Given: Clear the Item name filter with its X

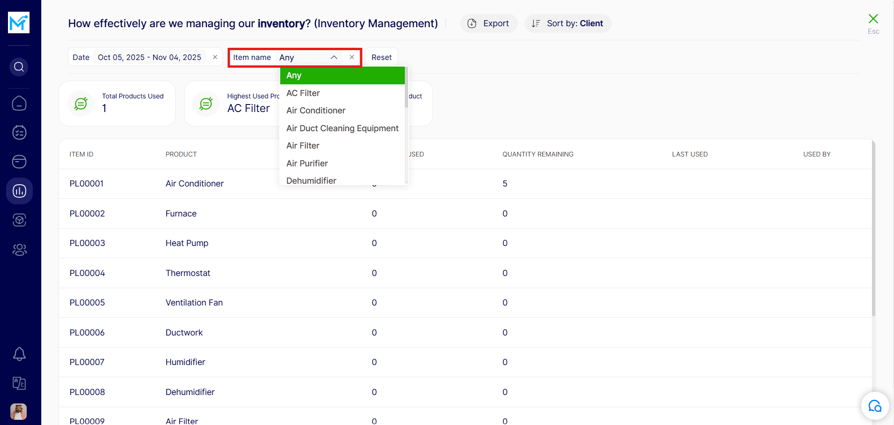Looking at the screenshot, I should (352, 57).
